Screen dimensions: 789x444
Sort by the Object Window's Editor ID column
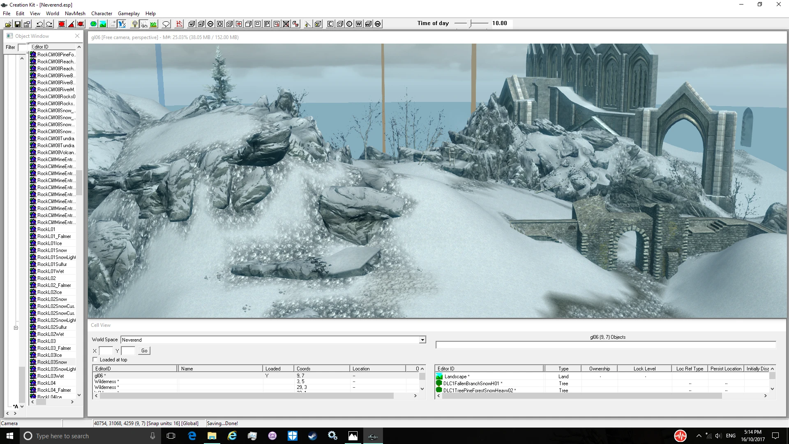[x=53, y=47]
